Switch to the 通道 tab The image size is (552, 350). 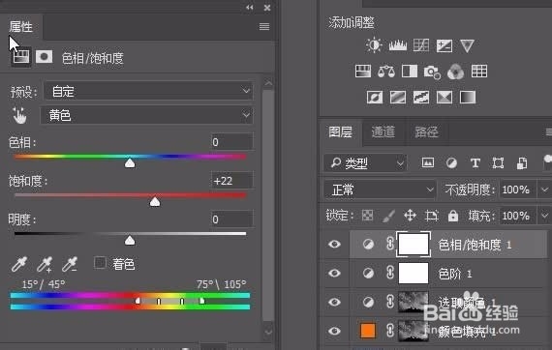(383, 132)
